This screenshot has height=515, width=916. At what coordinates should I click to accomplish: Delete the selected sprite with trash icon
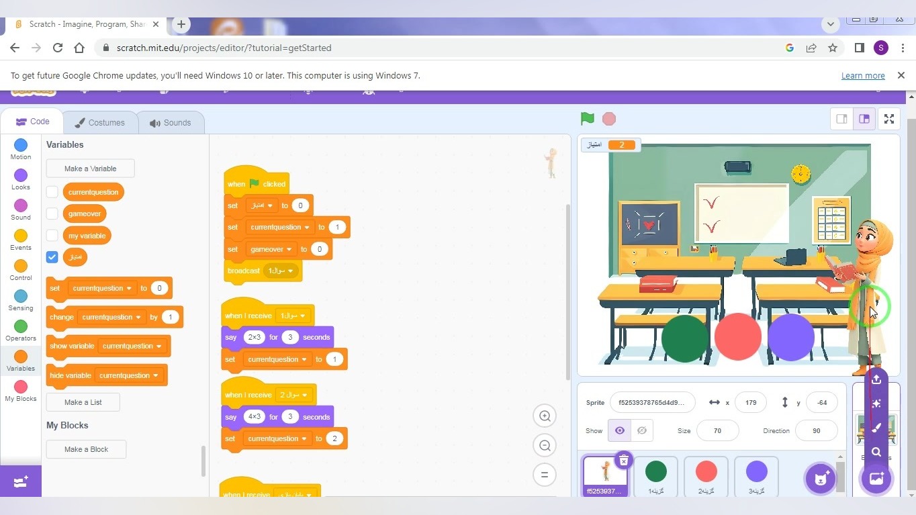pyautogui.click(x=624, y=460)
